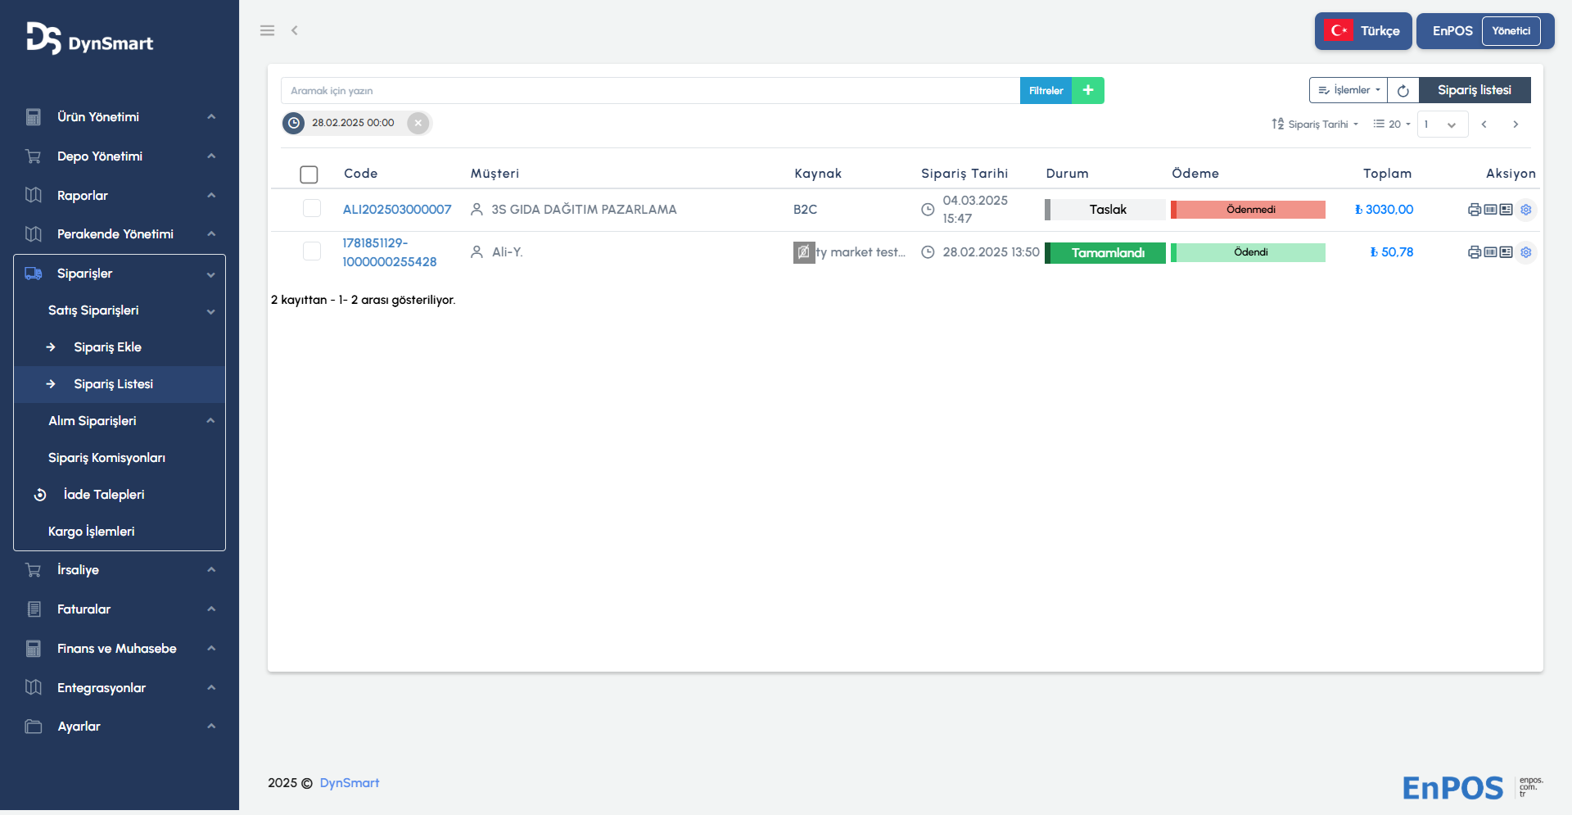Open the Sipariş Tarihi sort dropdown
This screenshot has width=1572, height=815.
click(1315, 125)
